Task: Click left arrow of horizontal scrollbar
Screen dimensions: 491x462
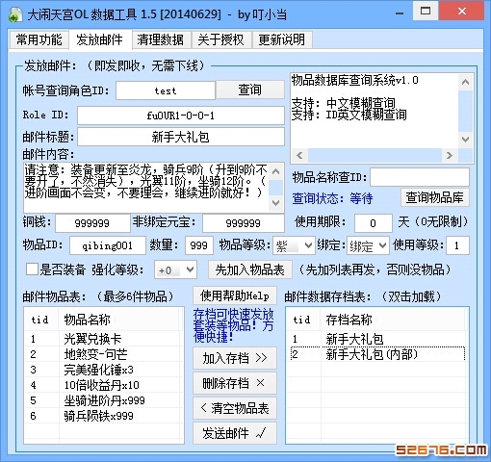Action: click(x=299, y=155)
